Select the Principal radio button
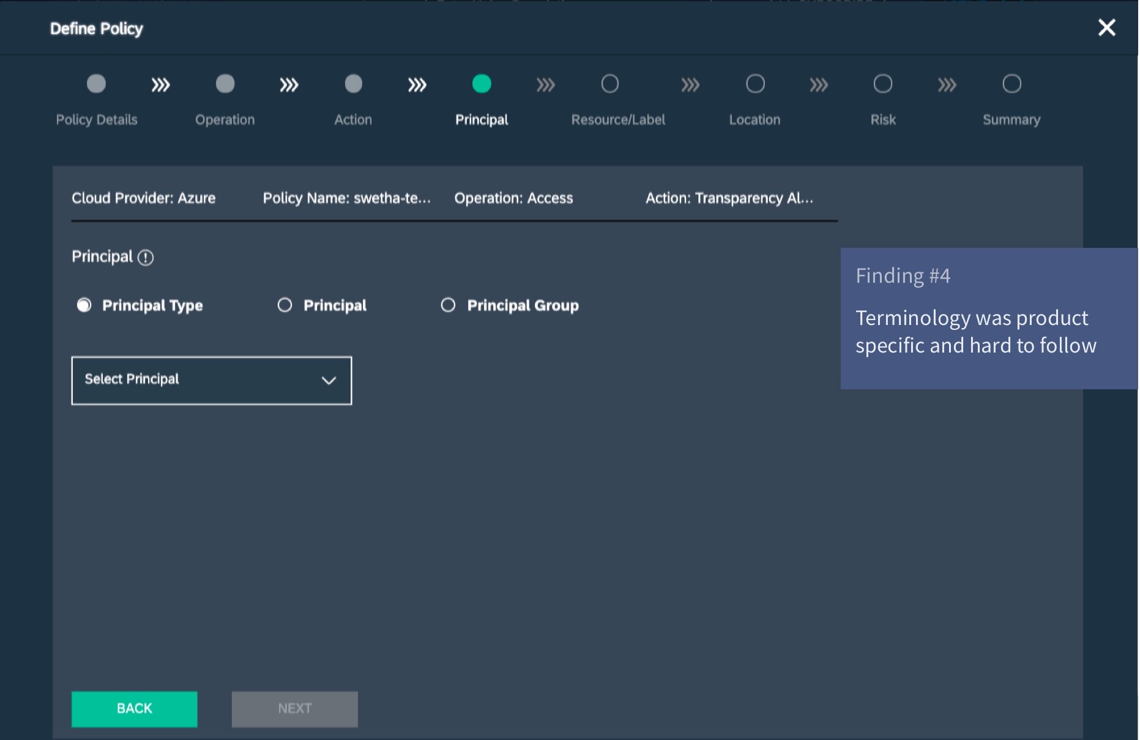This screenshot has width=1140, height=740. [285, 305]
